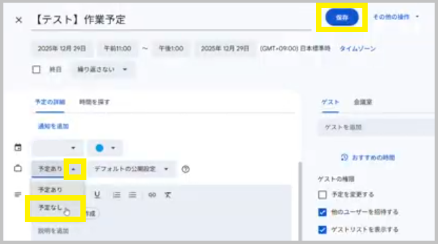Screen dimensions: 438x244
Task: Click the details panel scrollbar
Action: click(x=300, y=201)
